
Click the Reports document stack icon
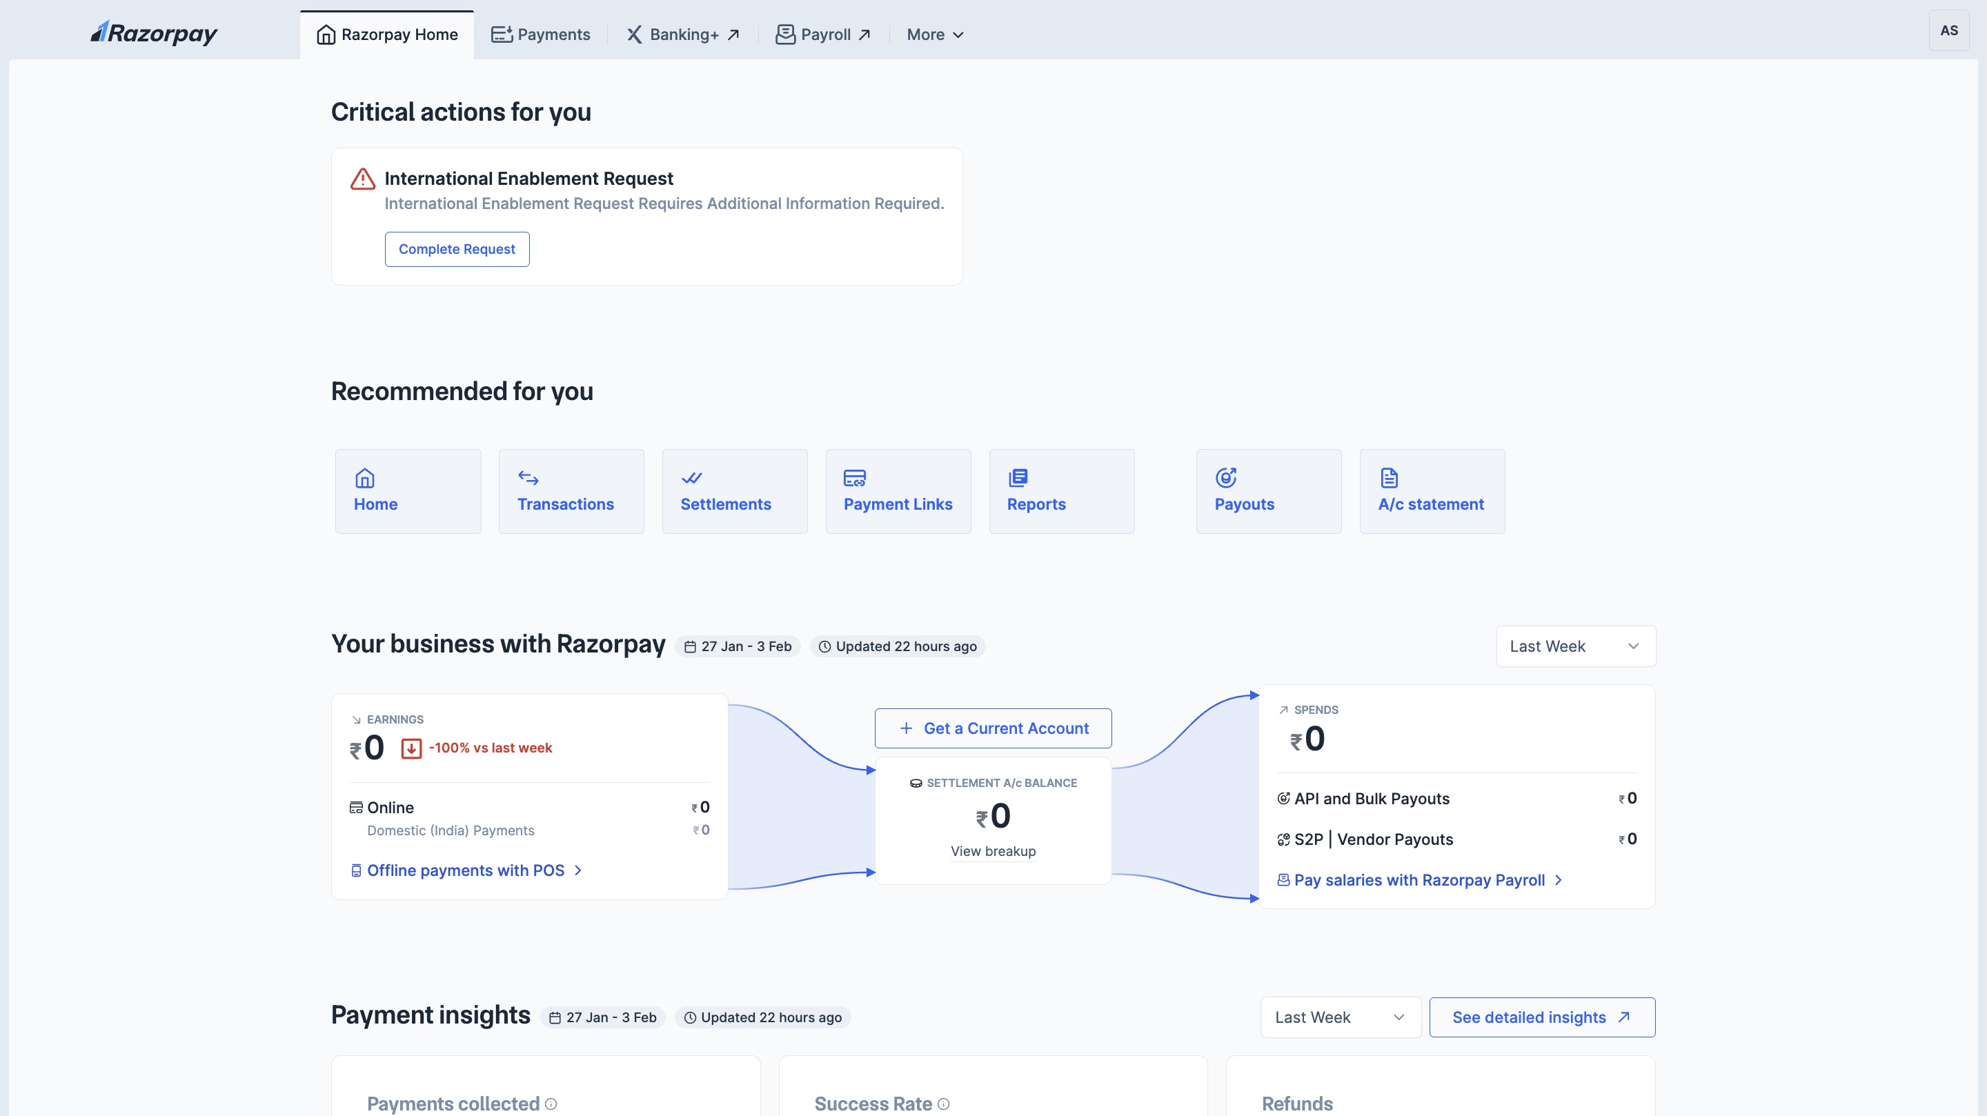pyautogui.click(x=1018, y=478)
